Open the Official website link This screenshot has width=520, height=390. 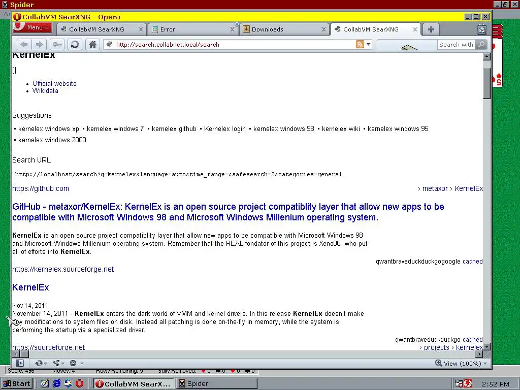(x=54, y=84)
